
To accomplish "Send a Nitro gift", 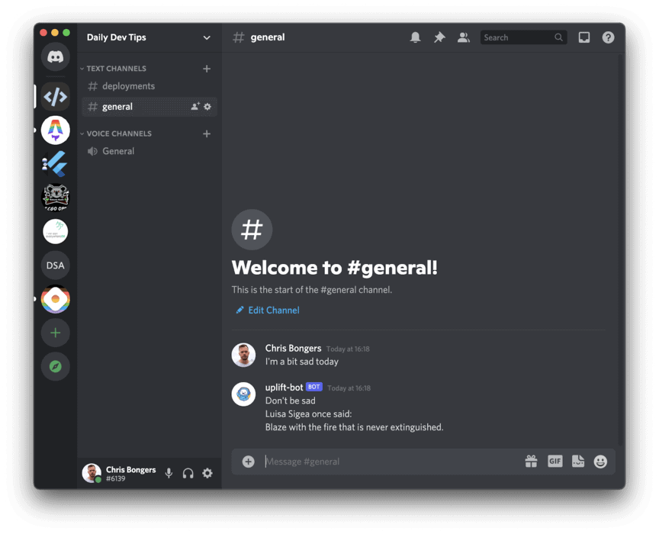I will pos(531,462).
